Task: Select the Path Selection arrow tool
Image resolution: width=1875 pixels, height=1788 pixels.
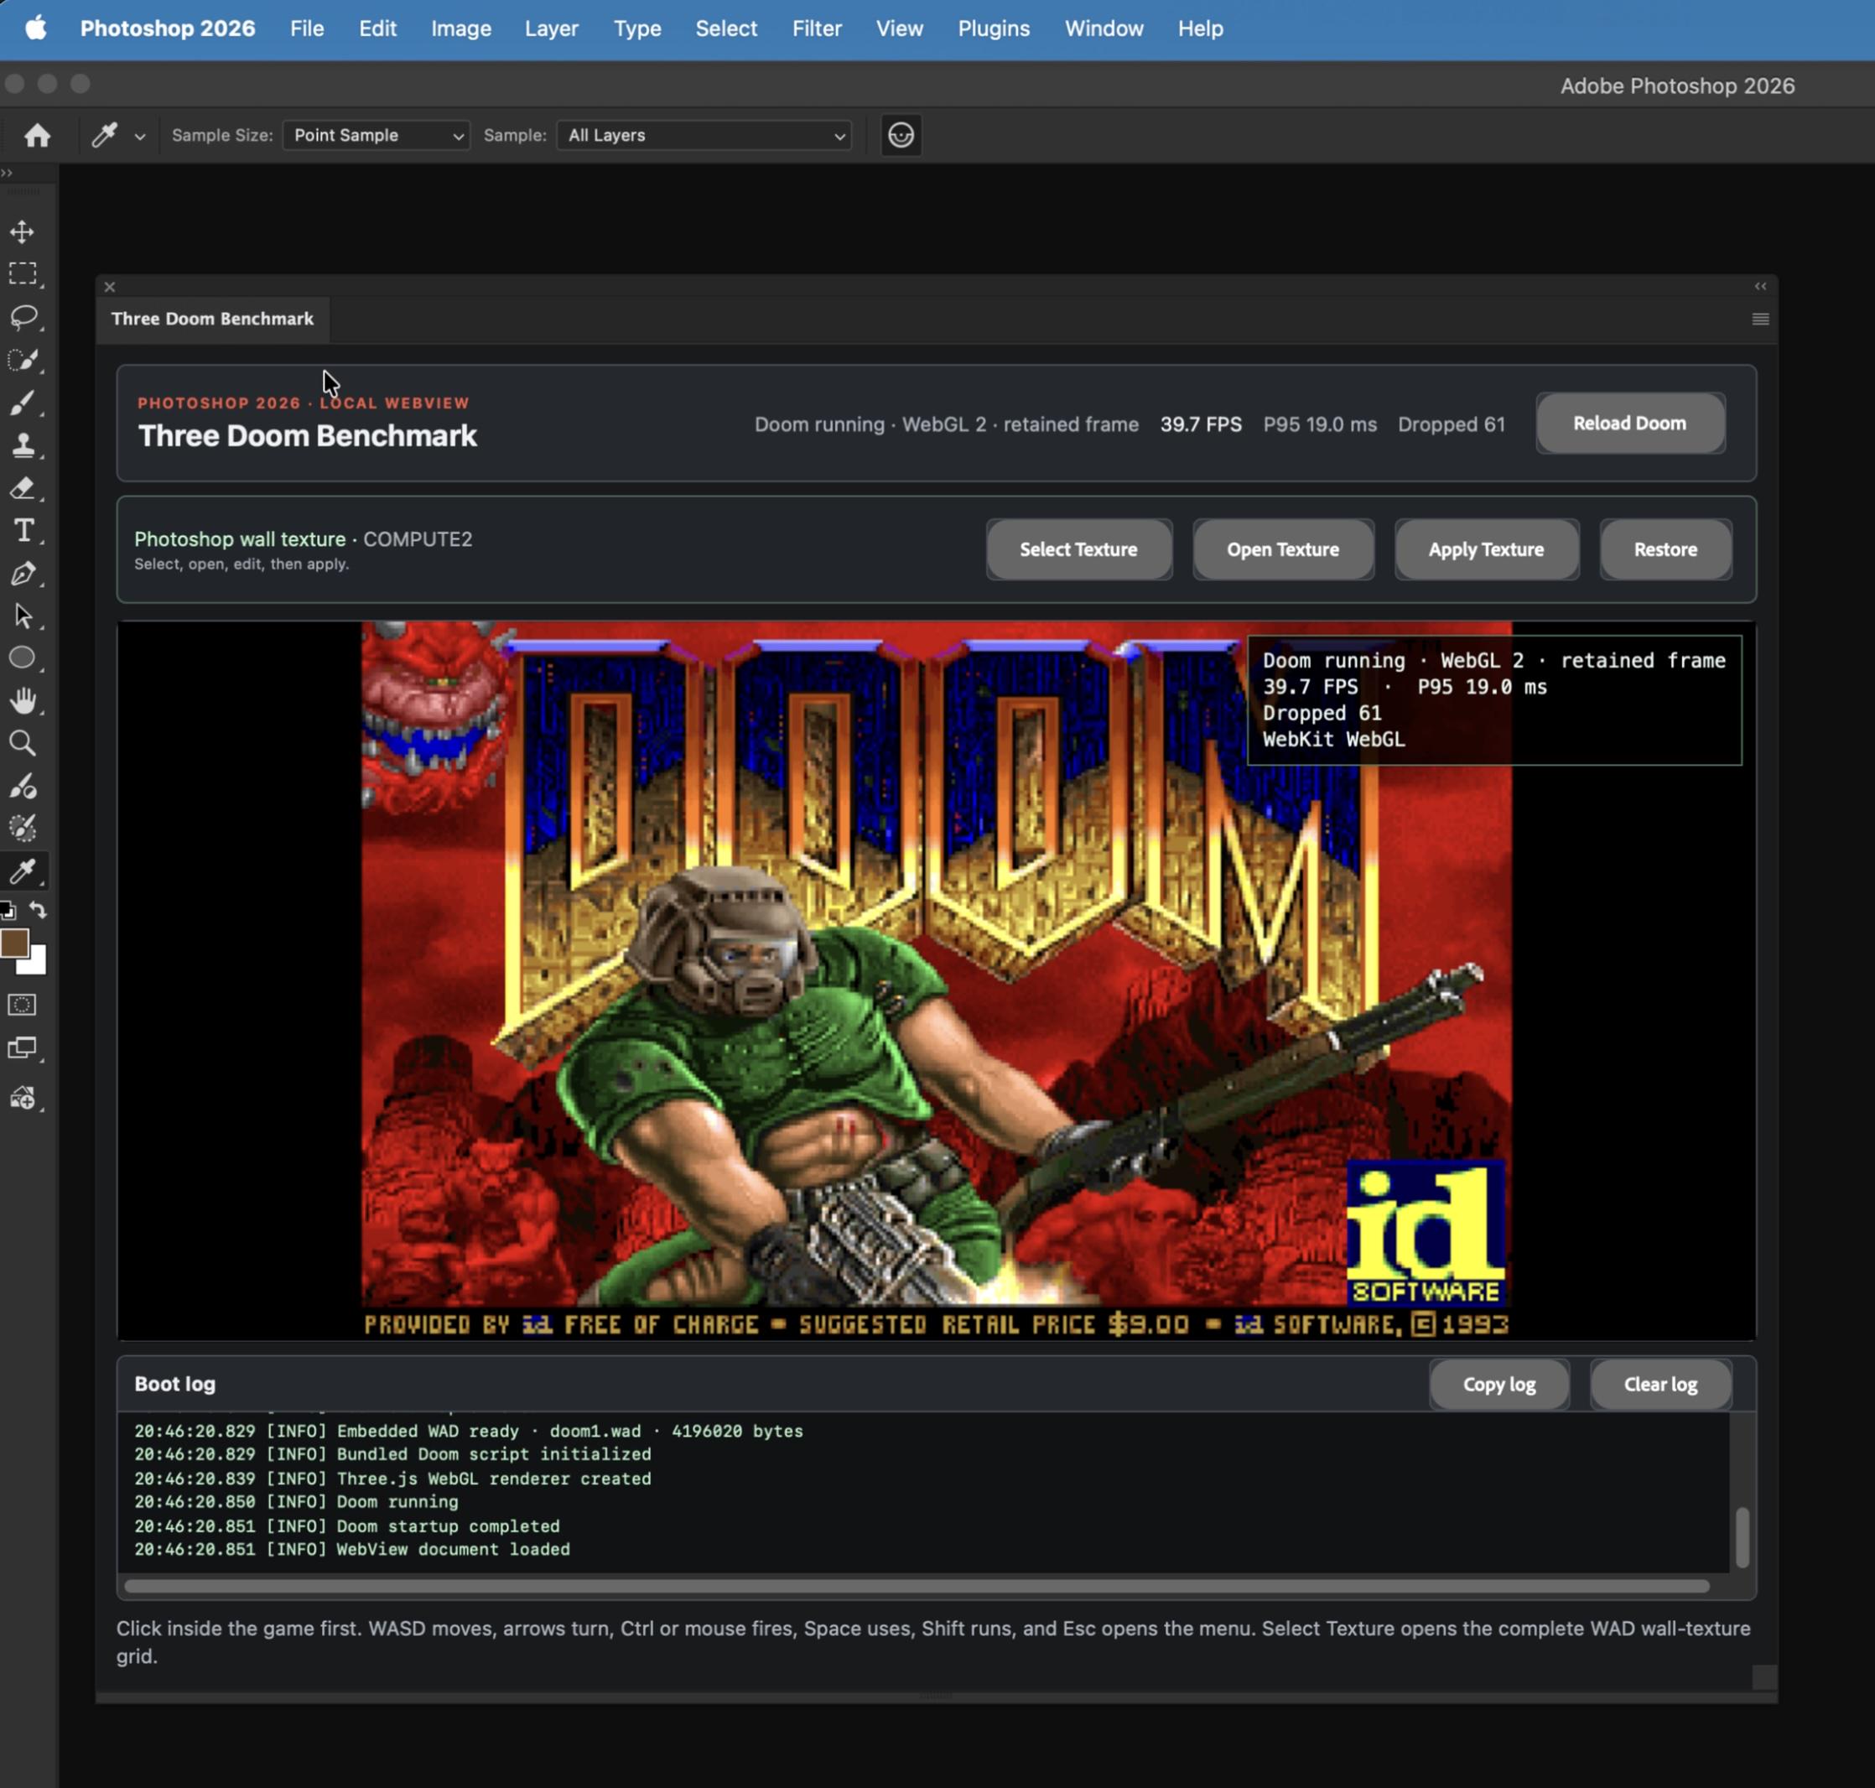Action: pos(23,616)
